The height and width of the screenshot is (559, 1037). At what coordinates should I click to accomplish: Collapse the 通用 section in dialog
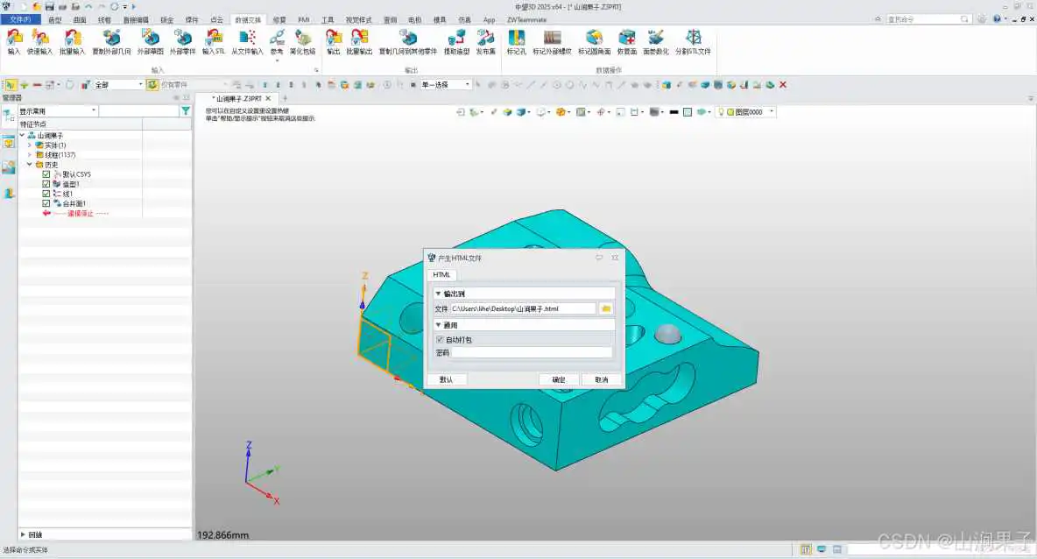[438, 325]
